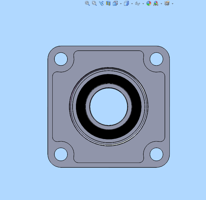
Task: Toggle the Section View tool
Action: coord(108,3)
